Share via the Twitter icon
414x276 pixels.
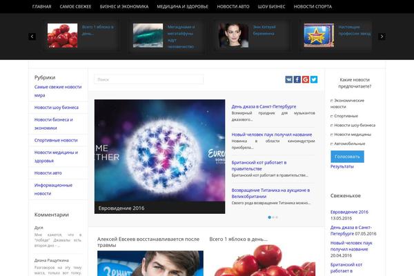pos(314,79)
